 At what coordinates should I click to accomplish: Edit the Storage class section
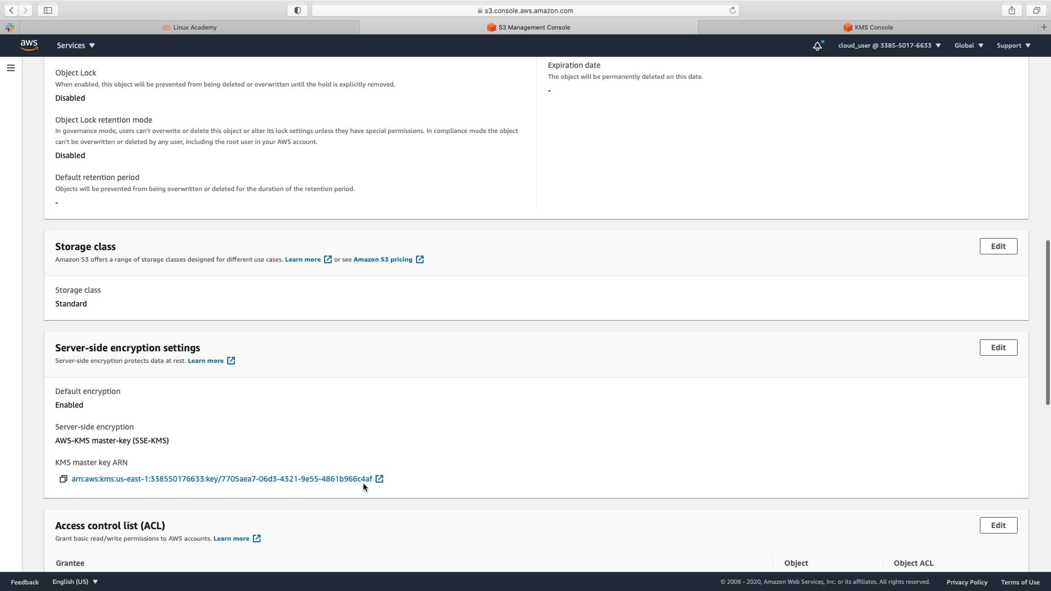[998, 247]
